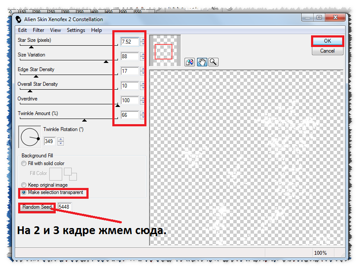The width and height of the screenshot is (359, 269).
Task: Click the large constellation preview area
Action: tap(246, 158)
